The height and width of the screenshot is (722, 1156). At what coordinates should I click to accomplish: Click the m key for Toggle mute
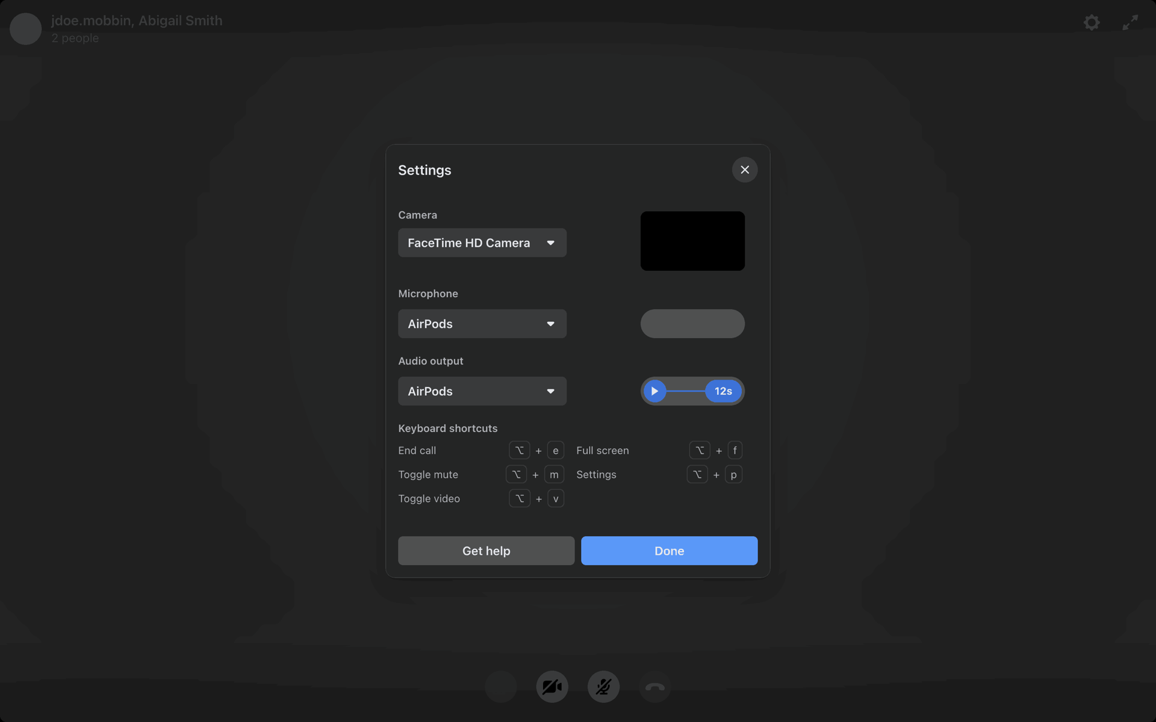[554, 474]
